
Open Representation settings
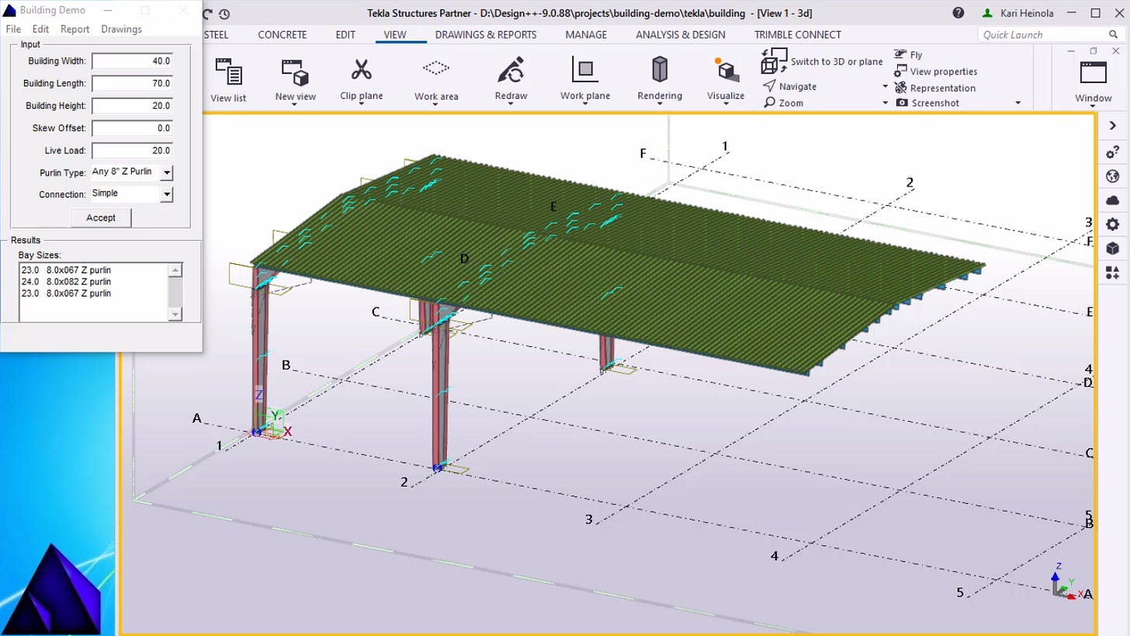pos(934,88)
